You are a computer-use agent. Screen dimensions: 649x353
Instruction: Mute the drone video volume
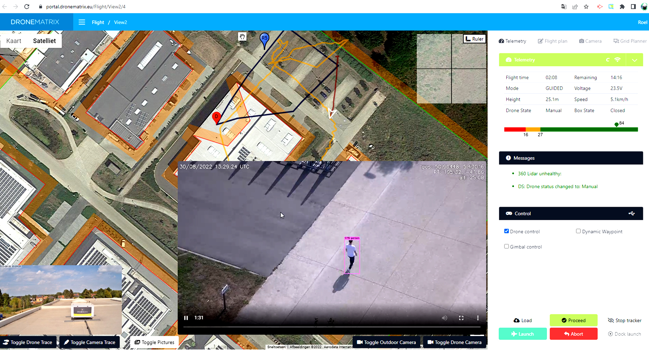coord(444,318)
